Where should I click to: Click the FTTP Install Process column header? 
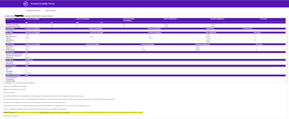coord(248,29)
